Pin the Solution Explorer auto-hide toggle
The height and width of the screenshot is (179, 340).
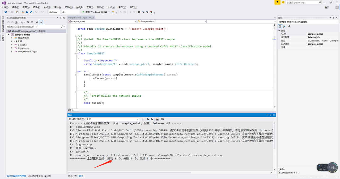tap(61, 18)
